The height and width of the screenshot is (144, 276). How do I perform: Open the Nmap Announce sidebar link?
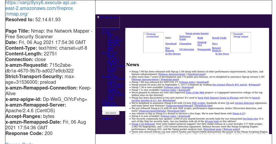coord(113,57)
